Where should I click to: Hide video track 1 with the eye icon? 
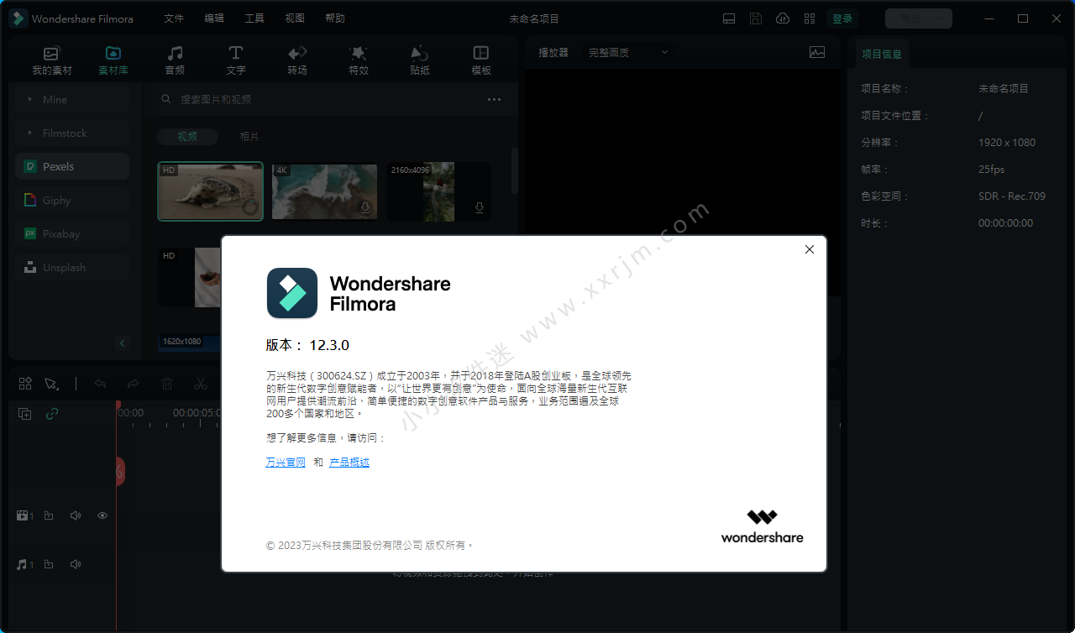click(102, 515)
